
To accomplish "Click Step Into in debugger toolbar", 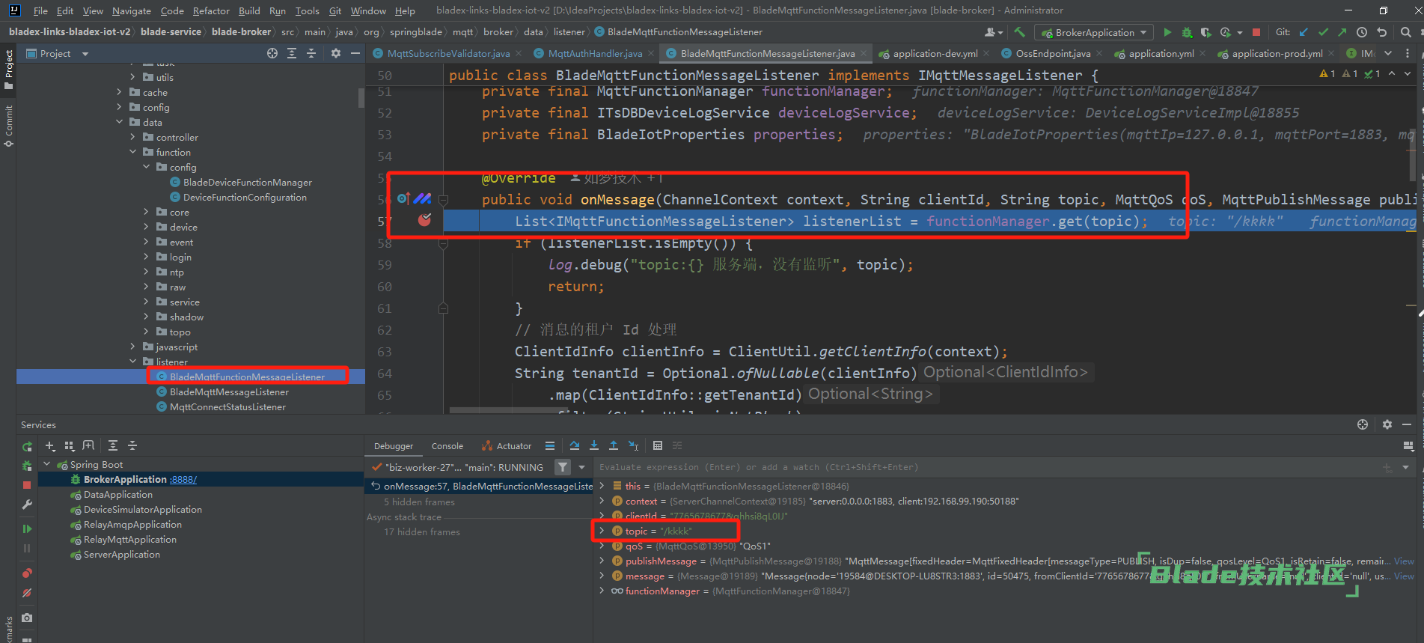I will click(594, 445).
